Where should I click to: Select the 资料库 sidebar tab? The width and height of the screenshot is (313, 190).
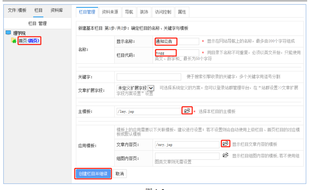click(57, 10)
